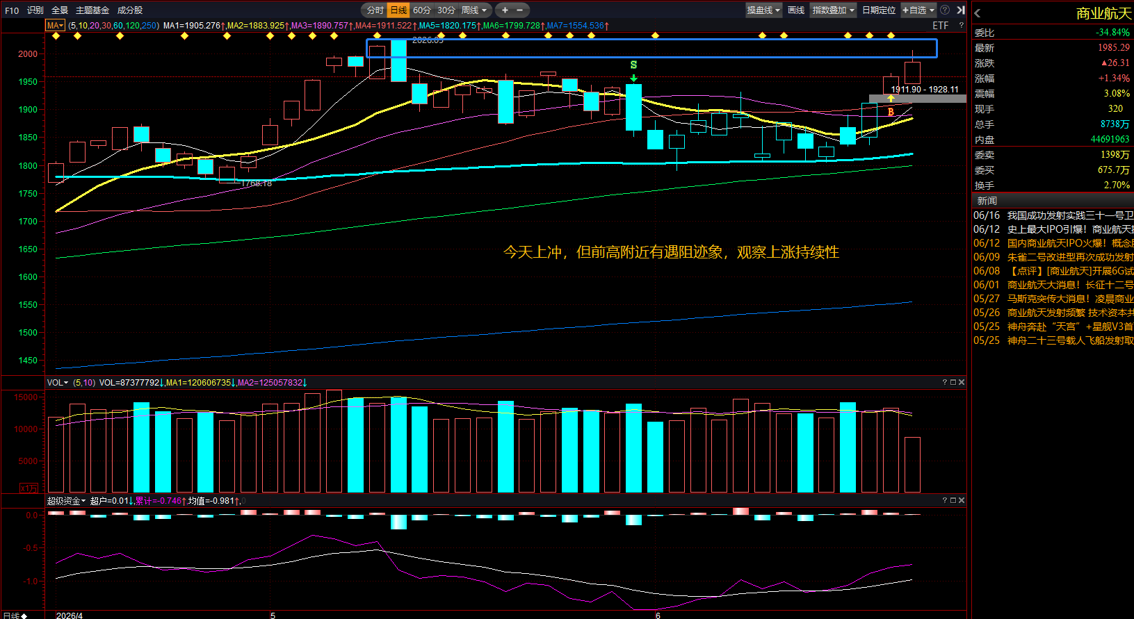Switch to 60分 period

coord(422,10)
